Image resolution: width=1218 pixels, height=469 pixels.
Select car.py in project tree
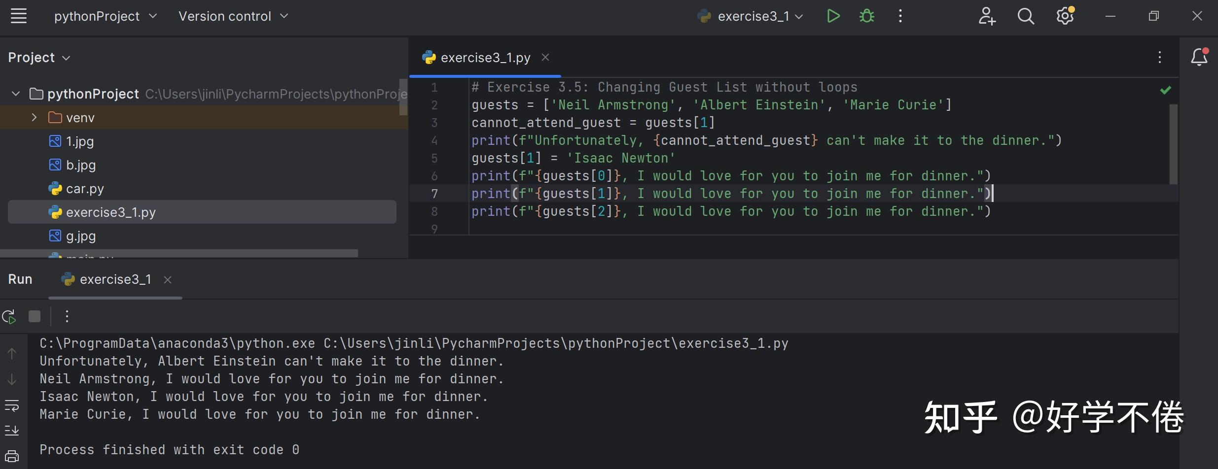point(85,189)
